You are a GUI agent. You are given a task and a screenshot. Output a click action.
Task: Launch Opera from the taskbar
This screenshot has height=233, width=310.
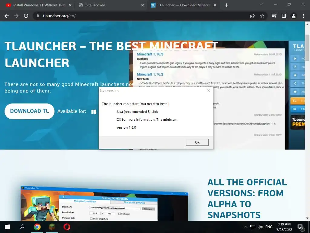pyautogui.click(x=67, y=227)
